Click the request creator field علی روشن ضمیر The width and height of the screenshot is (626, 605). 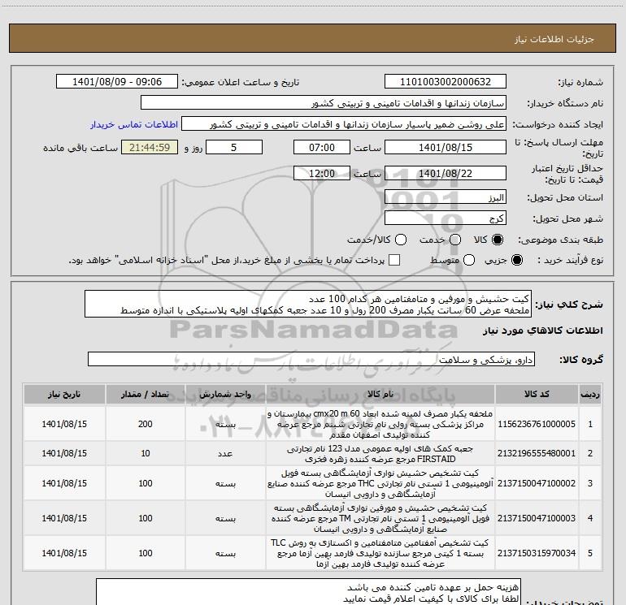(344, 124)
